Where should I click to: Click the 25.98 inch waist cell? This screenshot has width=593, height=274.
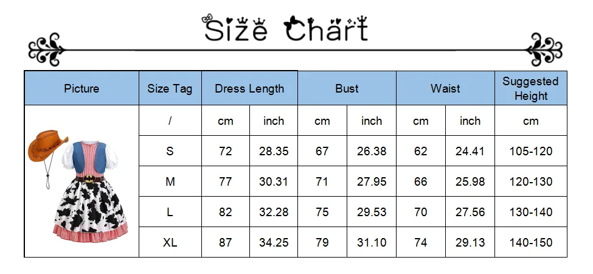tap(470, 181)
